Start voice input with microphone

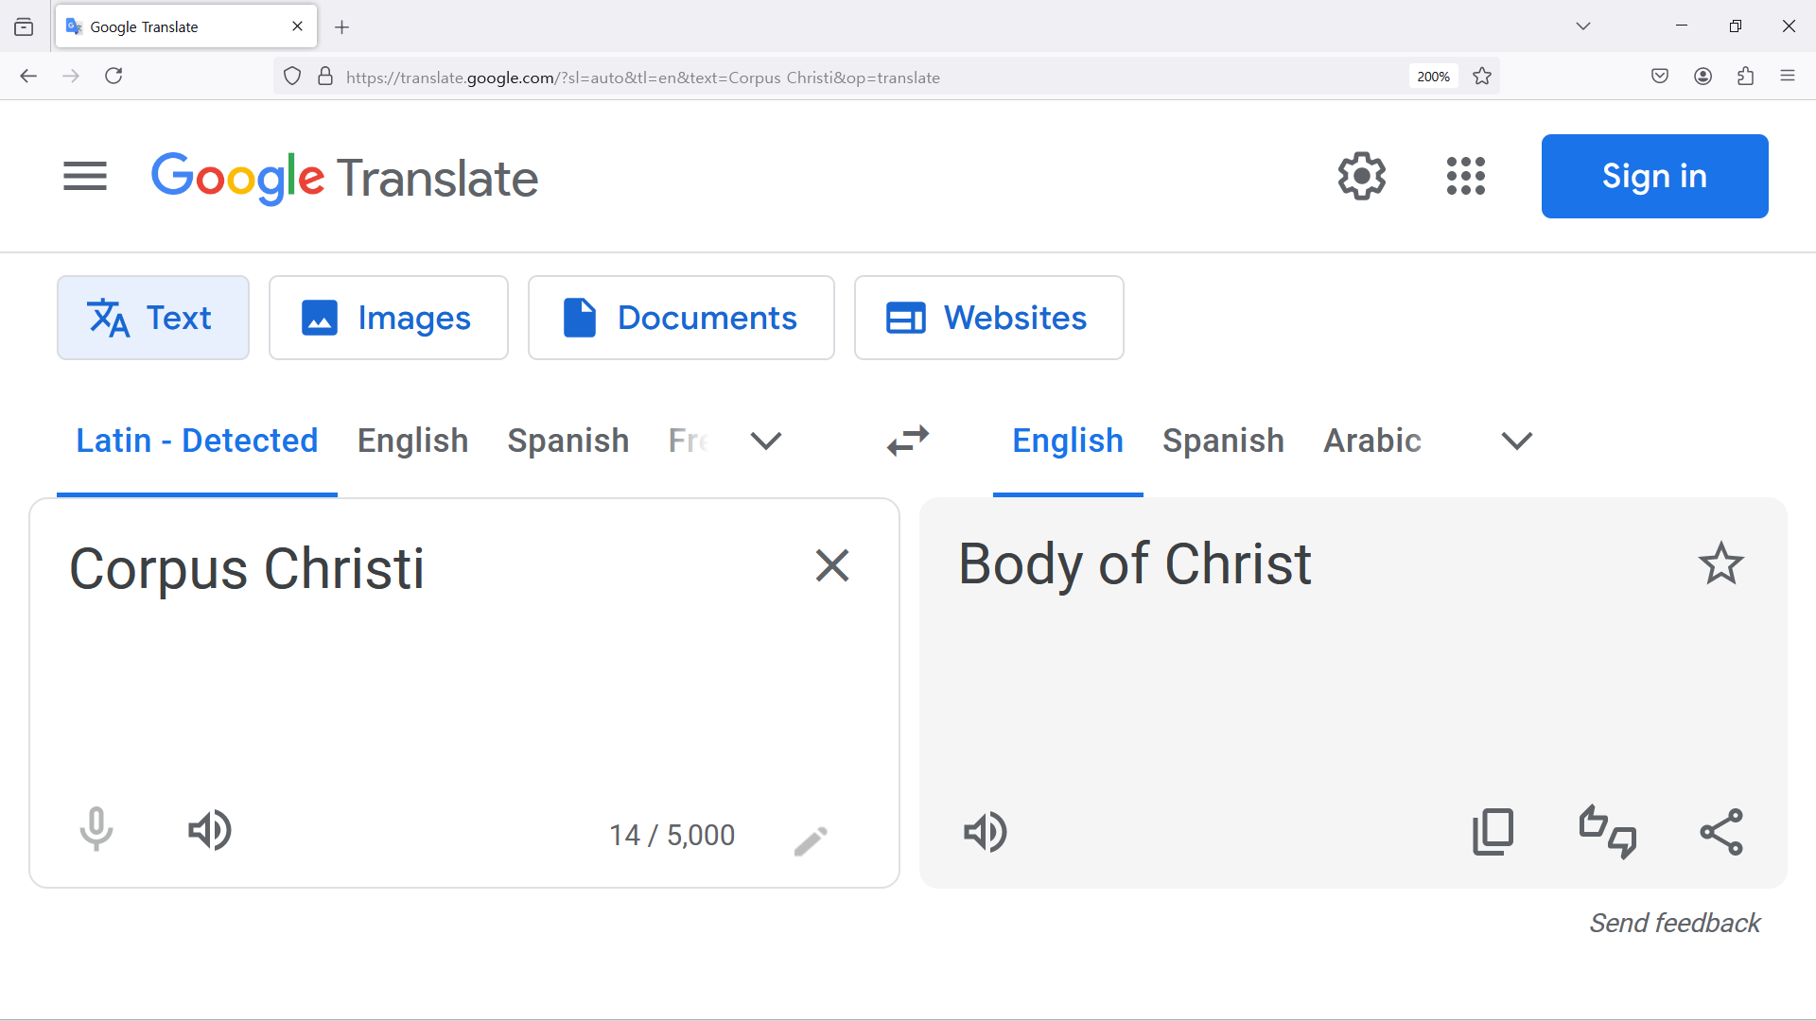[x=96, y=830]
